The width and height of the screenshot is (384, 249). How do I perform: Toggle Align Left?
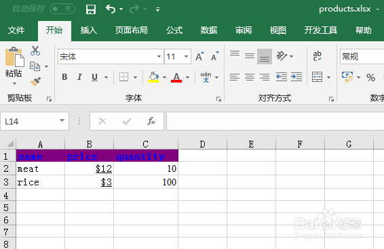pyautogui.click(x=235, y=77)
